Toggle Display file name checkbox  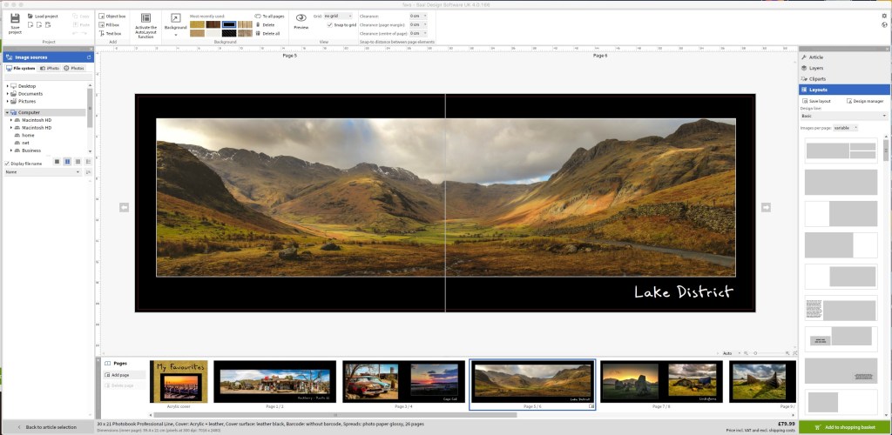[8, 163]
